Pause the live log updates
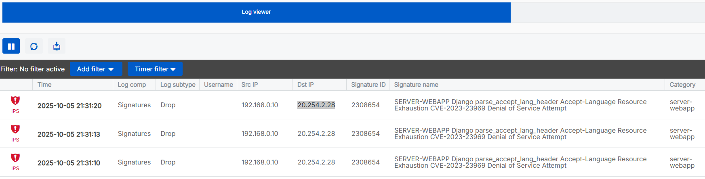 pos(11,46)
